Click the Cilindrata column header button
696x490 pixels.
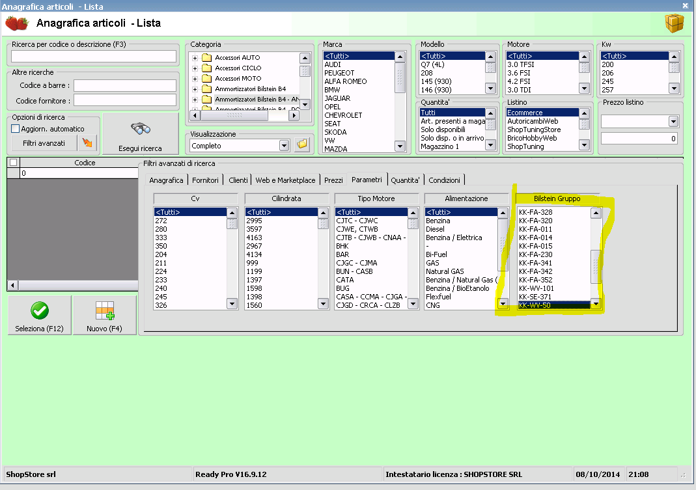click(x=286, y=198)
